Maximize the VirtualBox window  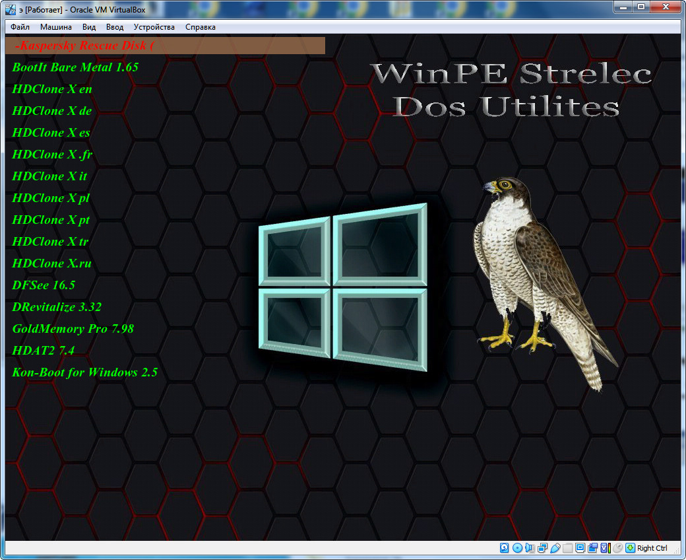(641, 7)
